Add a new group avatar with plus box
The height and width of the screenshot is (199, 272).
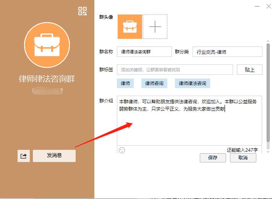click(x=155, y=27)
